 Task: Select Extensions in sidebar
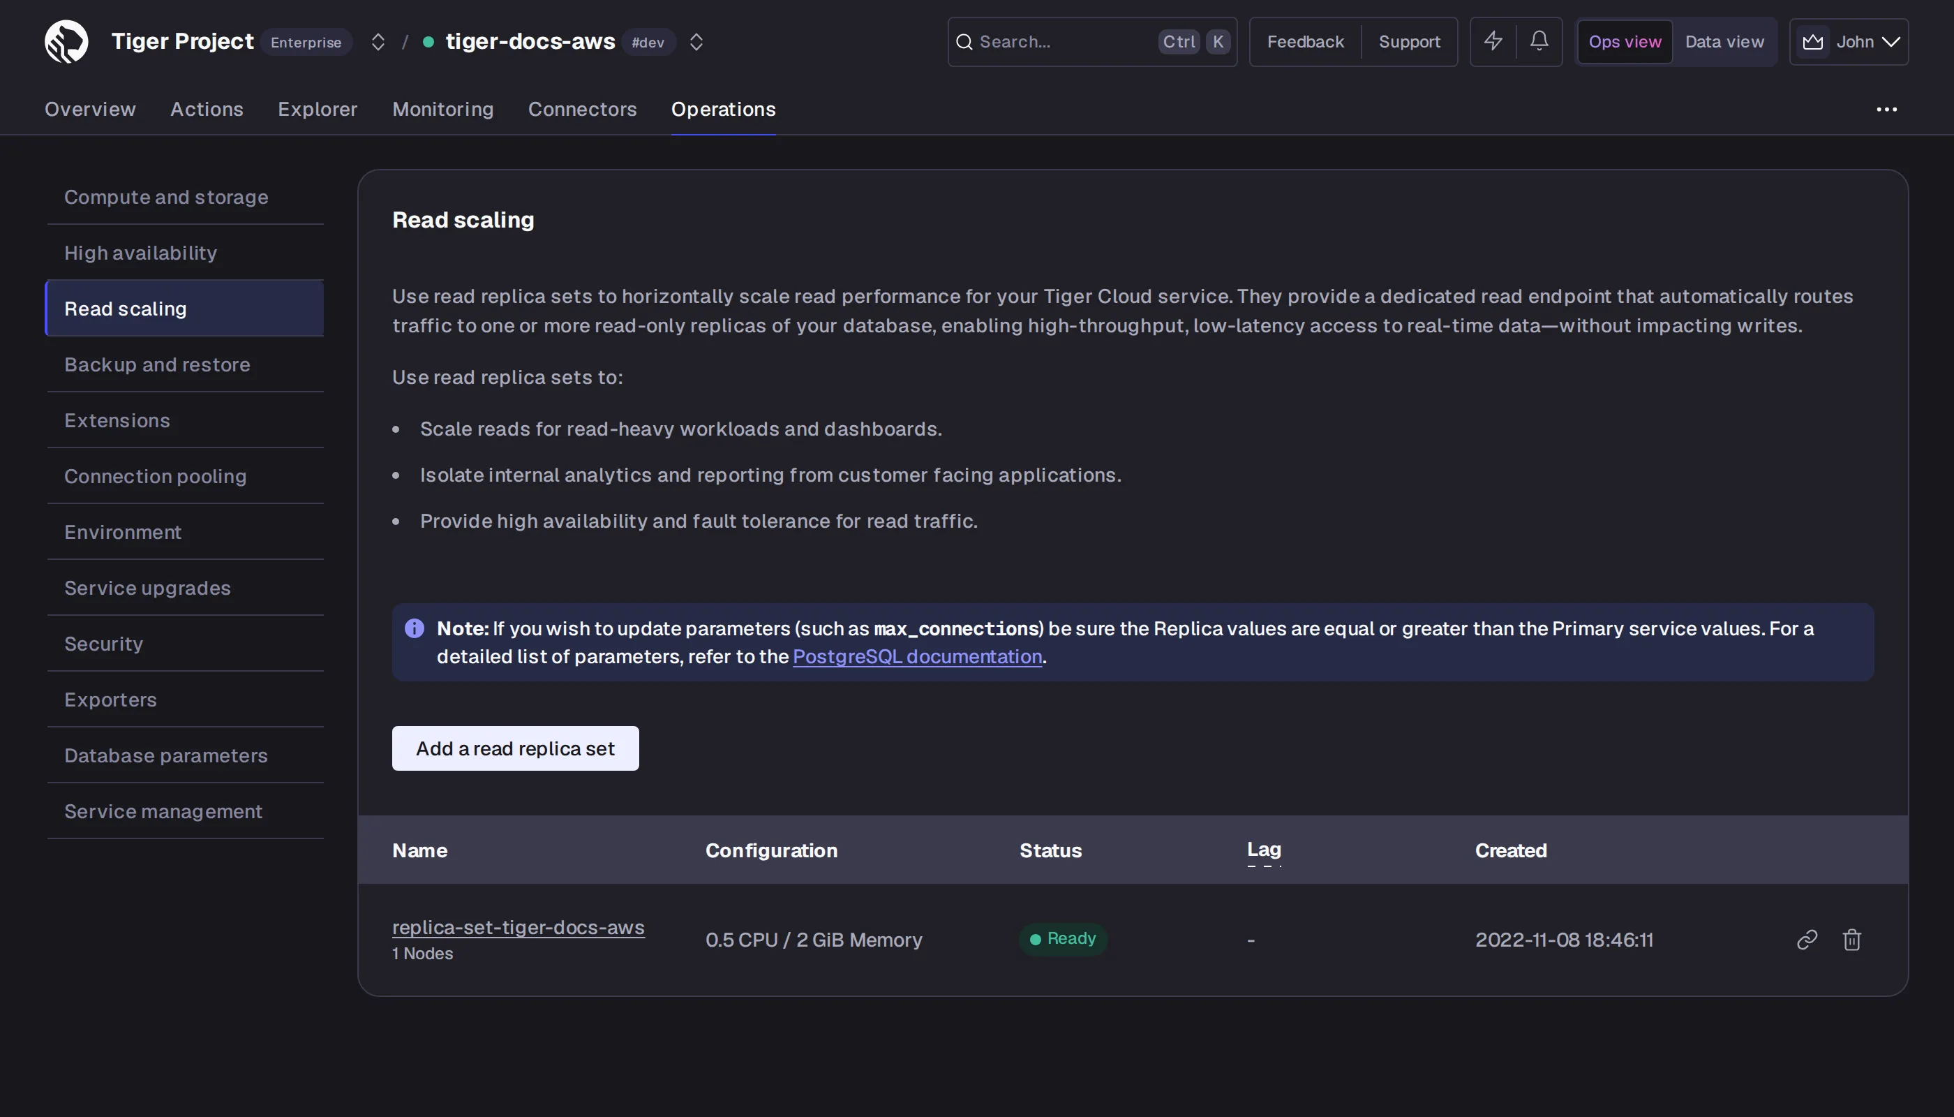[185, 420]
